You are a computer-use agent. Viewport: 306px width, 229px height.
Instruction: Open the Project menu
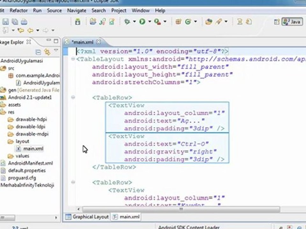[119, 10]
